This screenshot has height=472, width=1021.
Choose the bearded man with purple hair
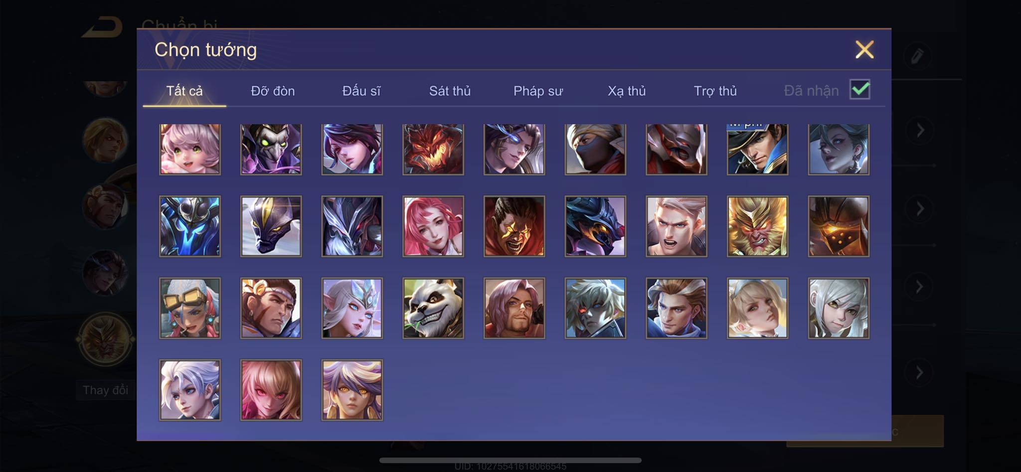(514, 308)
